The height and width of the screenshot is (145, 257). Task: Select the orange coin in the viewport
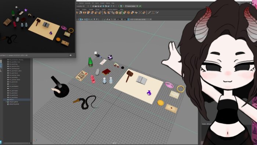pos(160,103)
